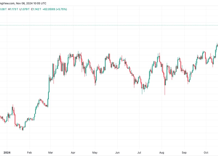
Task: Click the last green candle at chart's right edge
Action: tap(217, 46)
